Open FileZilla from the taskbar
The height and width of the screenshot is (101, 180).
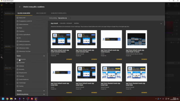[32, 99]
